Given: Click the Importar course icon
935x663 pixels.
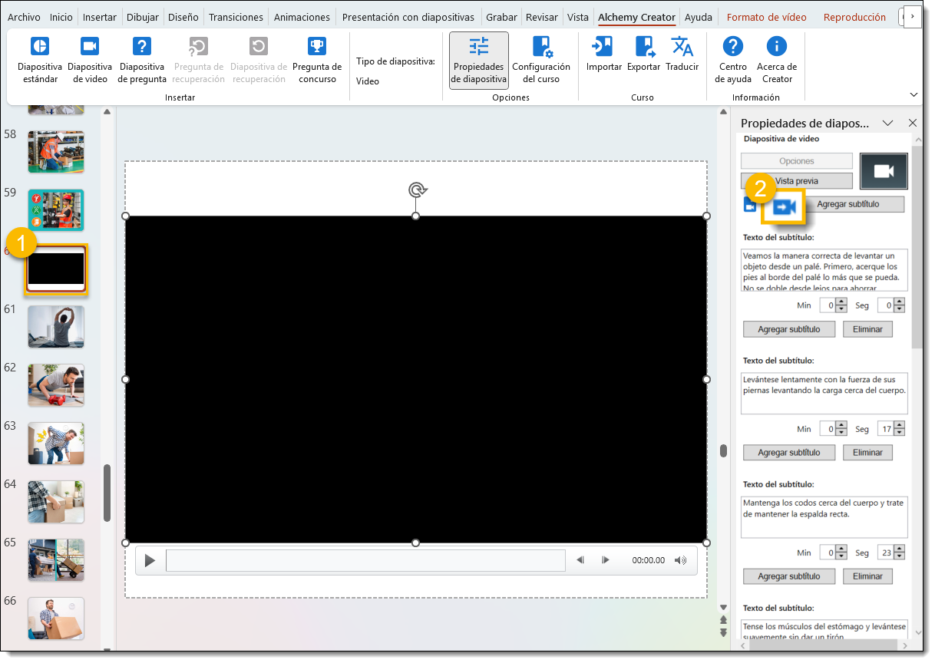Looking at the screenshot, I should tap(603, 54).
